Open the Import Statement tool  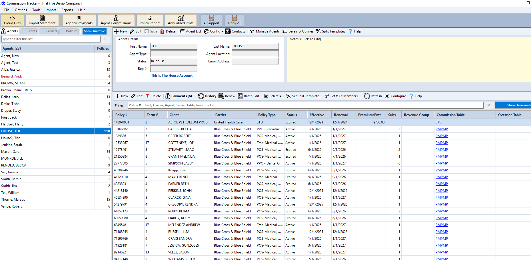click(42, 20)
